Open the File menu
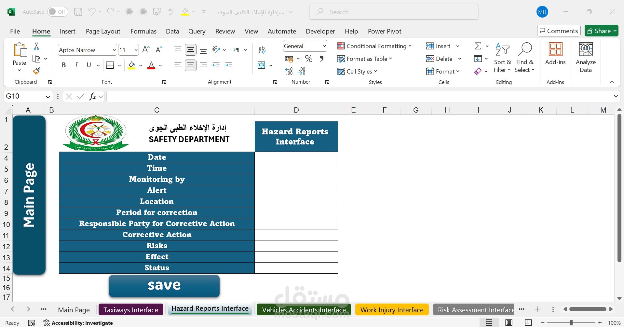The width and height of the screenshot is (624, 327). [15, 31]
